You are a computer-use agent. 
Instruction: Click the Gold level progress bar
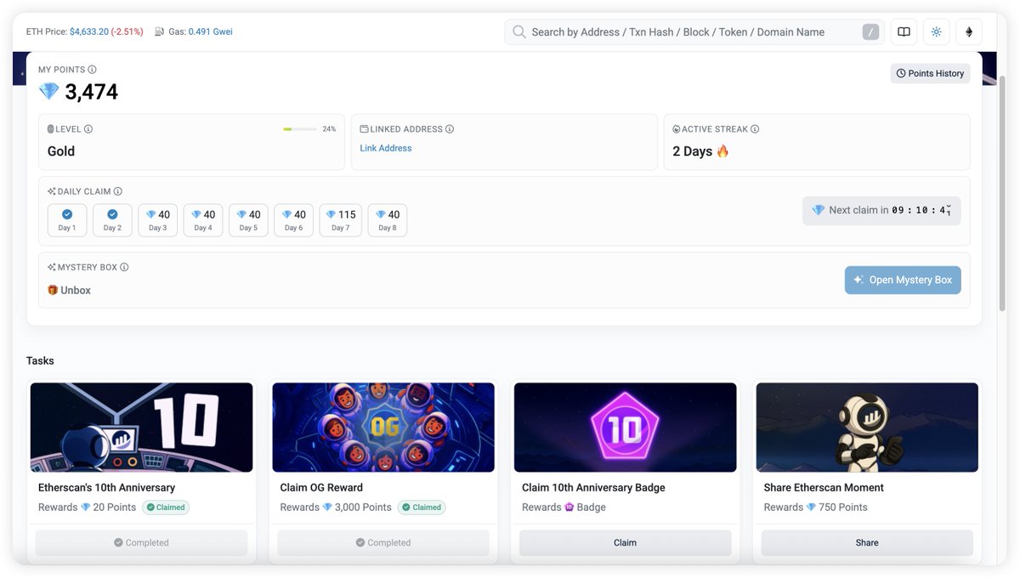300,129
